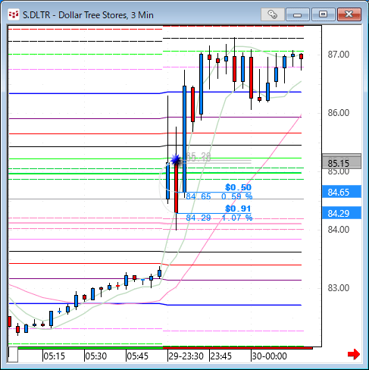Screen dimensions: 369x370
Task: Click the link chart chain icon
Action: tap(272, 14)
